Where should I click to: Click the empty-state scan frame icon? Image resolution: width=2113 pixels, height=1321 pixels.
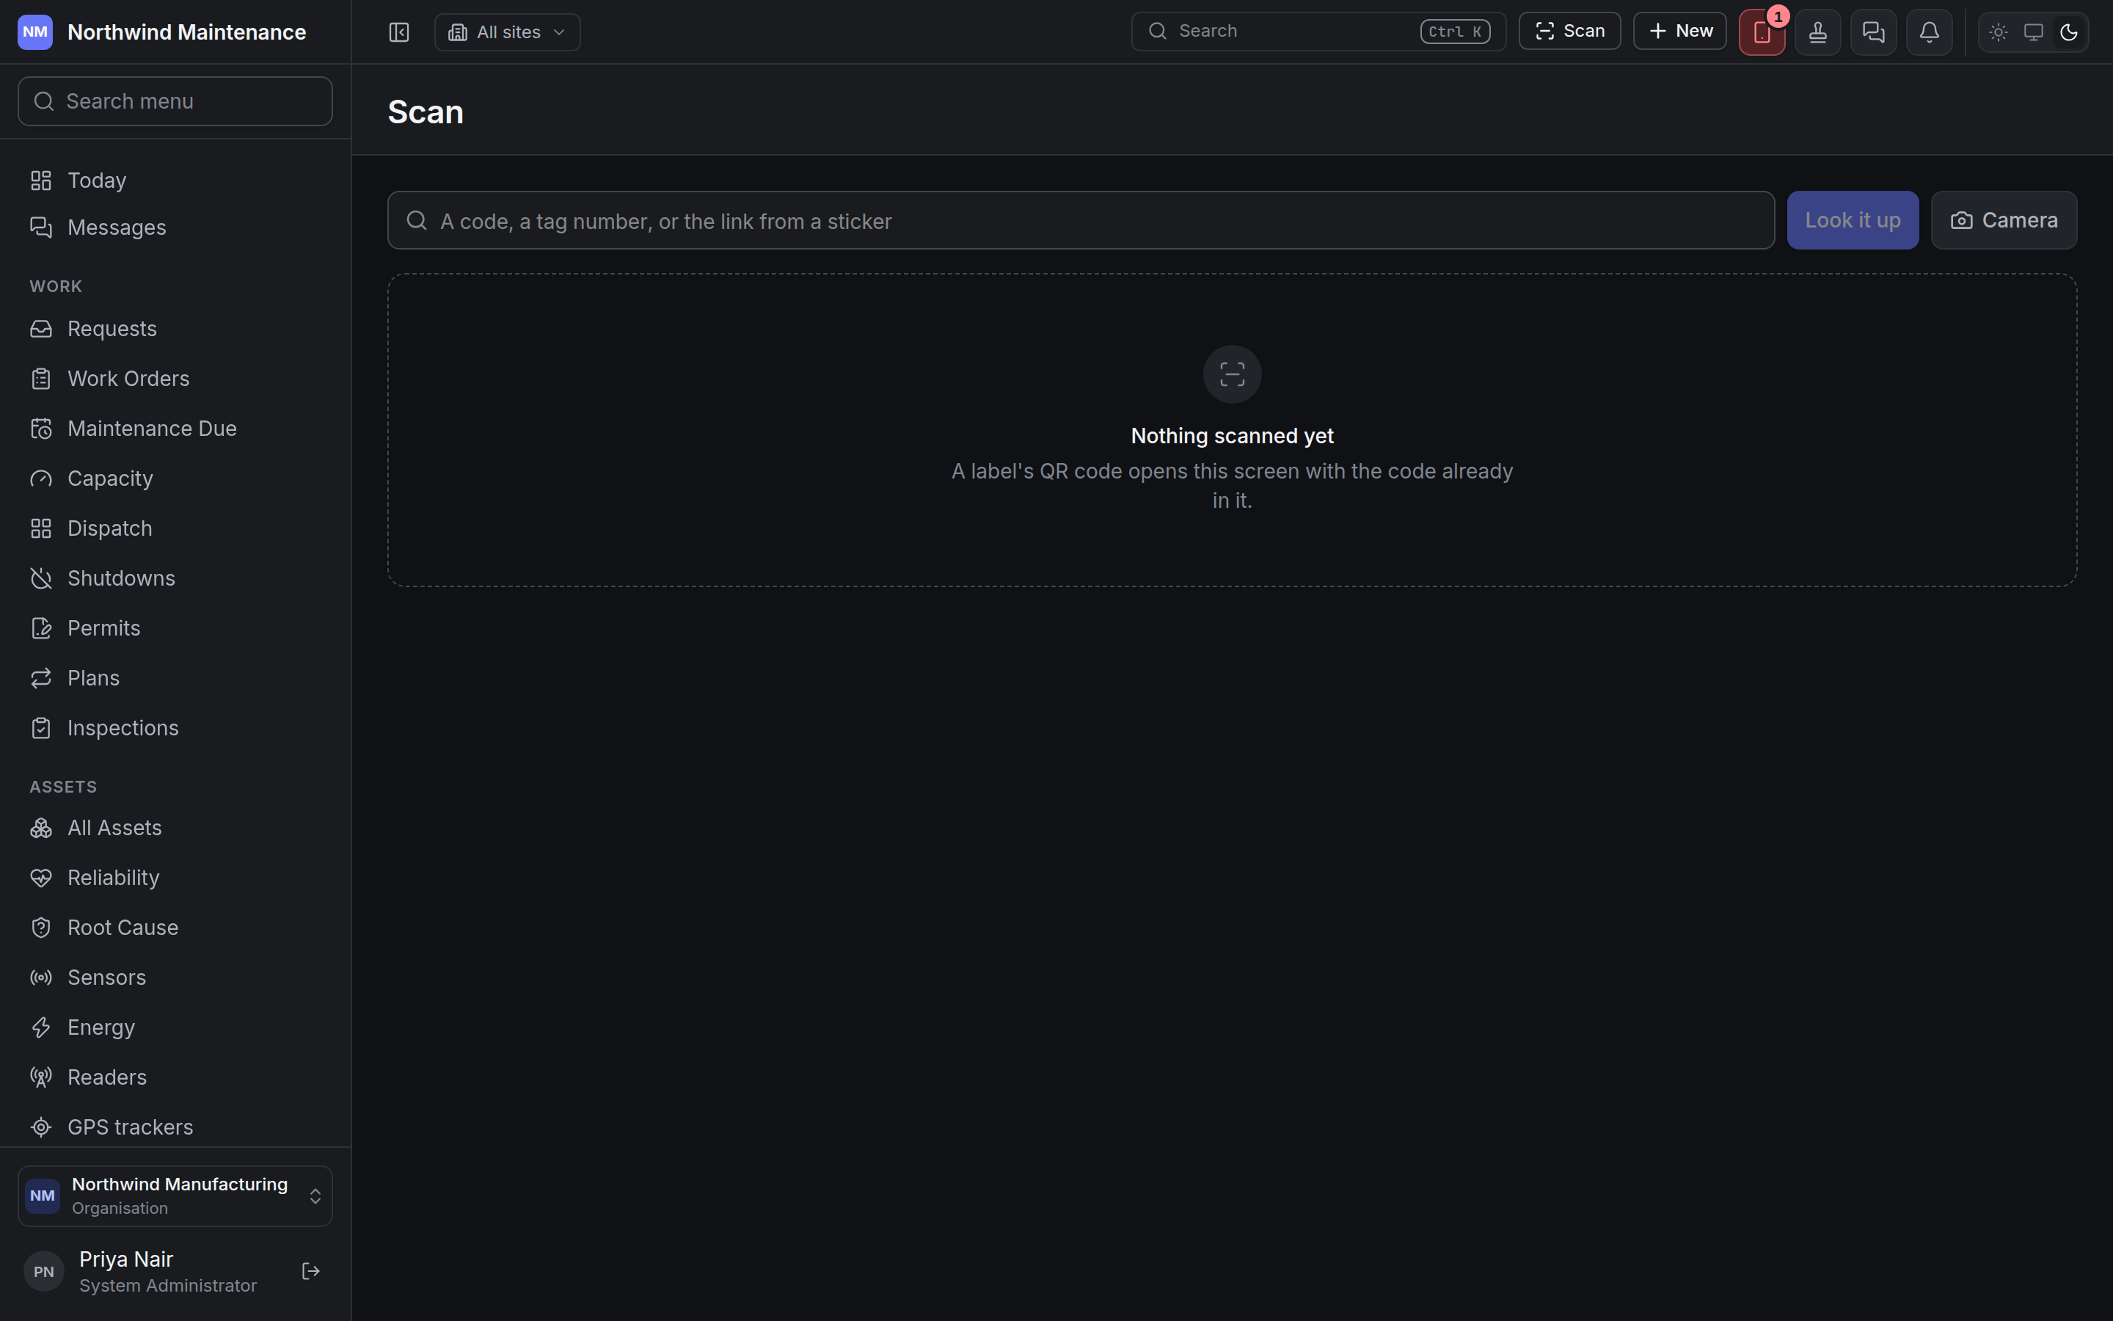1232,374
